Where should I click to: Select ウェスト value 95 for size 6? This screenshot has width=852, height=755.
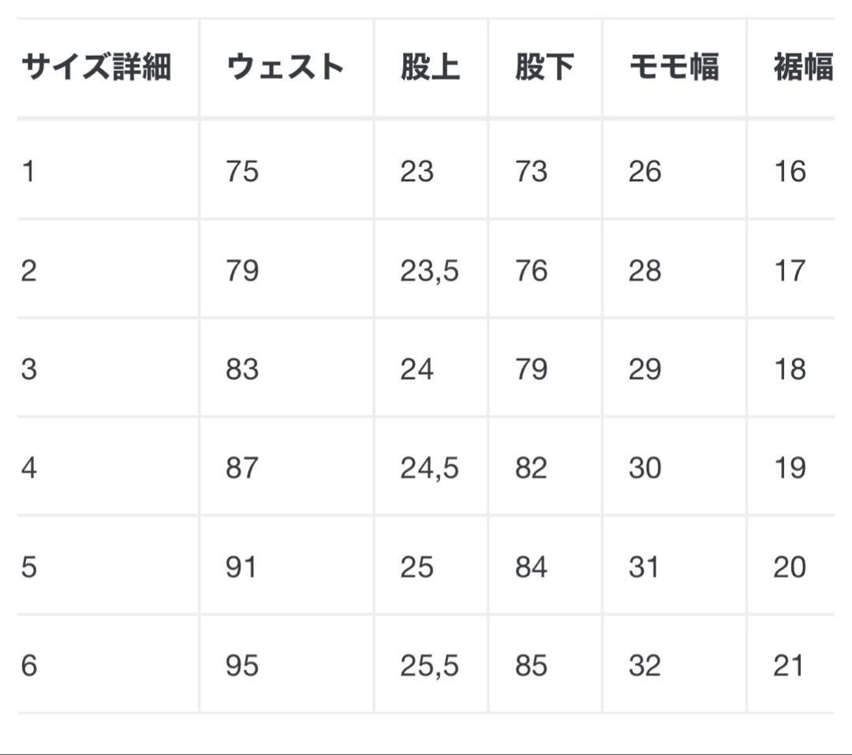point(242,666)
